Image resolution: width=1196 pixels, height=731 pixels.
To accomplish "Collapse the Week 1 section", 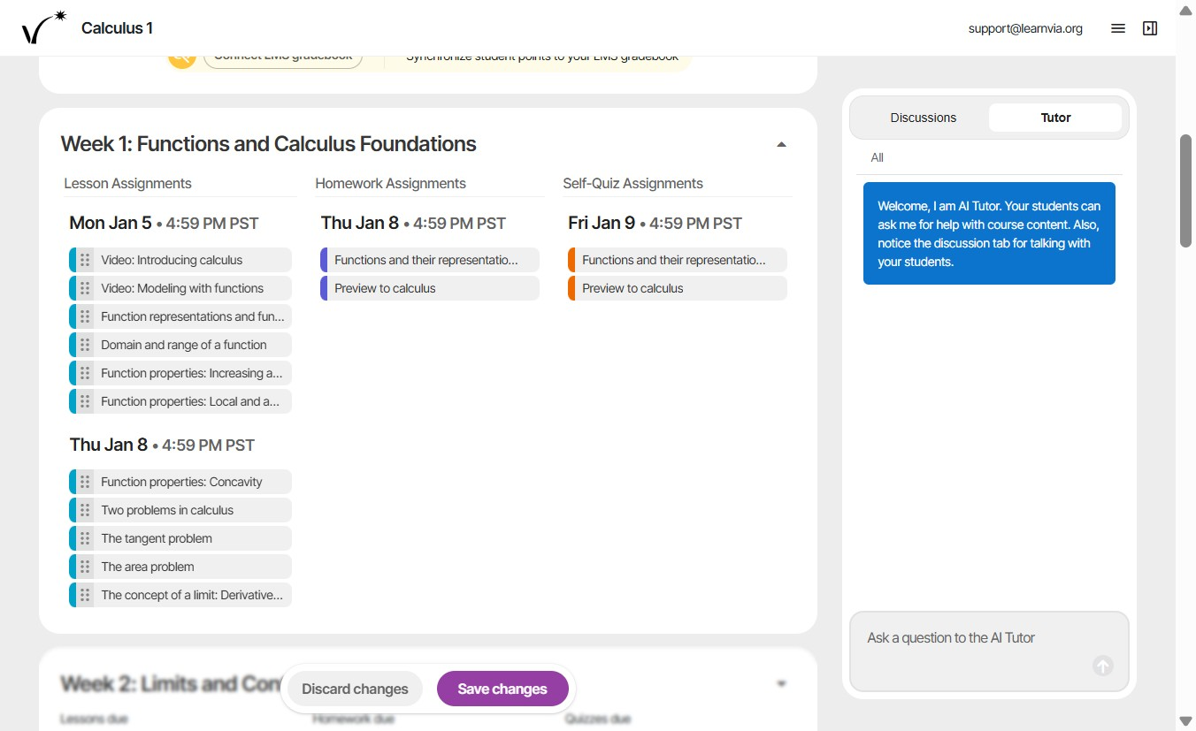I will [781, 144].
